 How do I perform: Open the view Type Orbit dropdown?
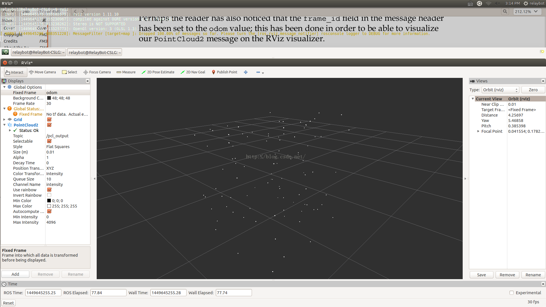tap(500, 90)
